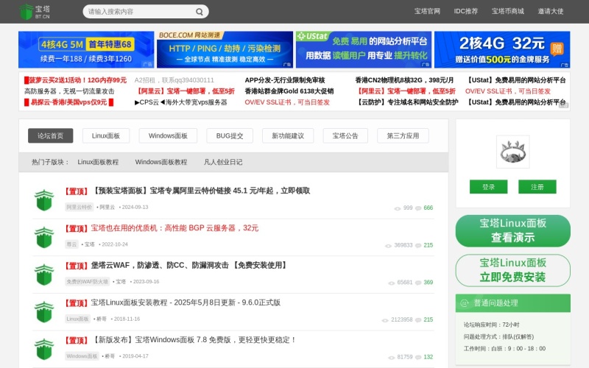
Task: Open the BOCE.COM 网站测速 banner
Action: tap(225, 49)
